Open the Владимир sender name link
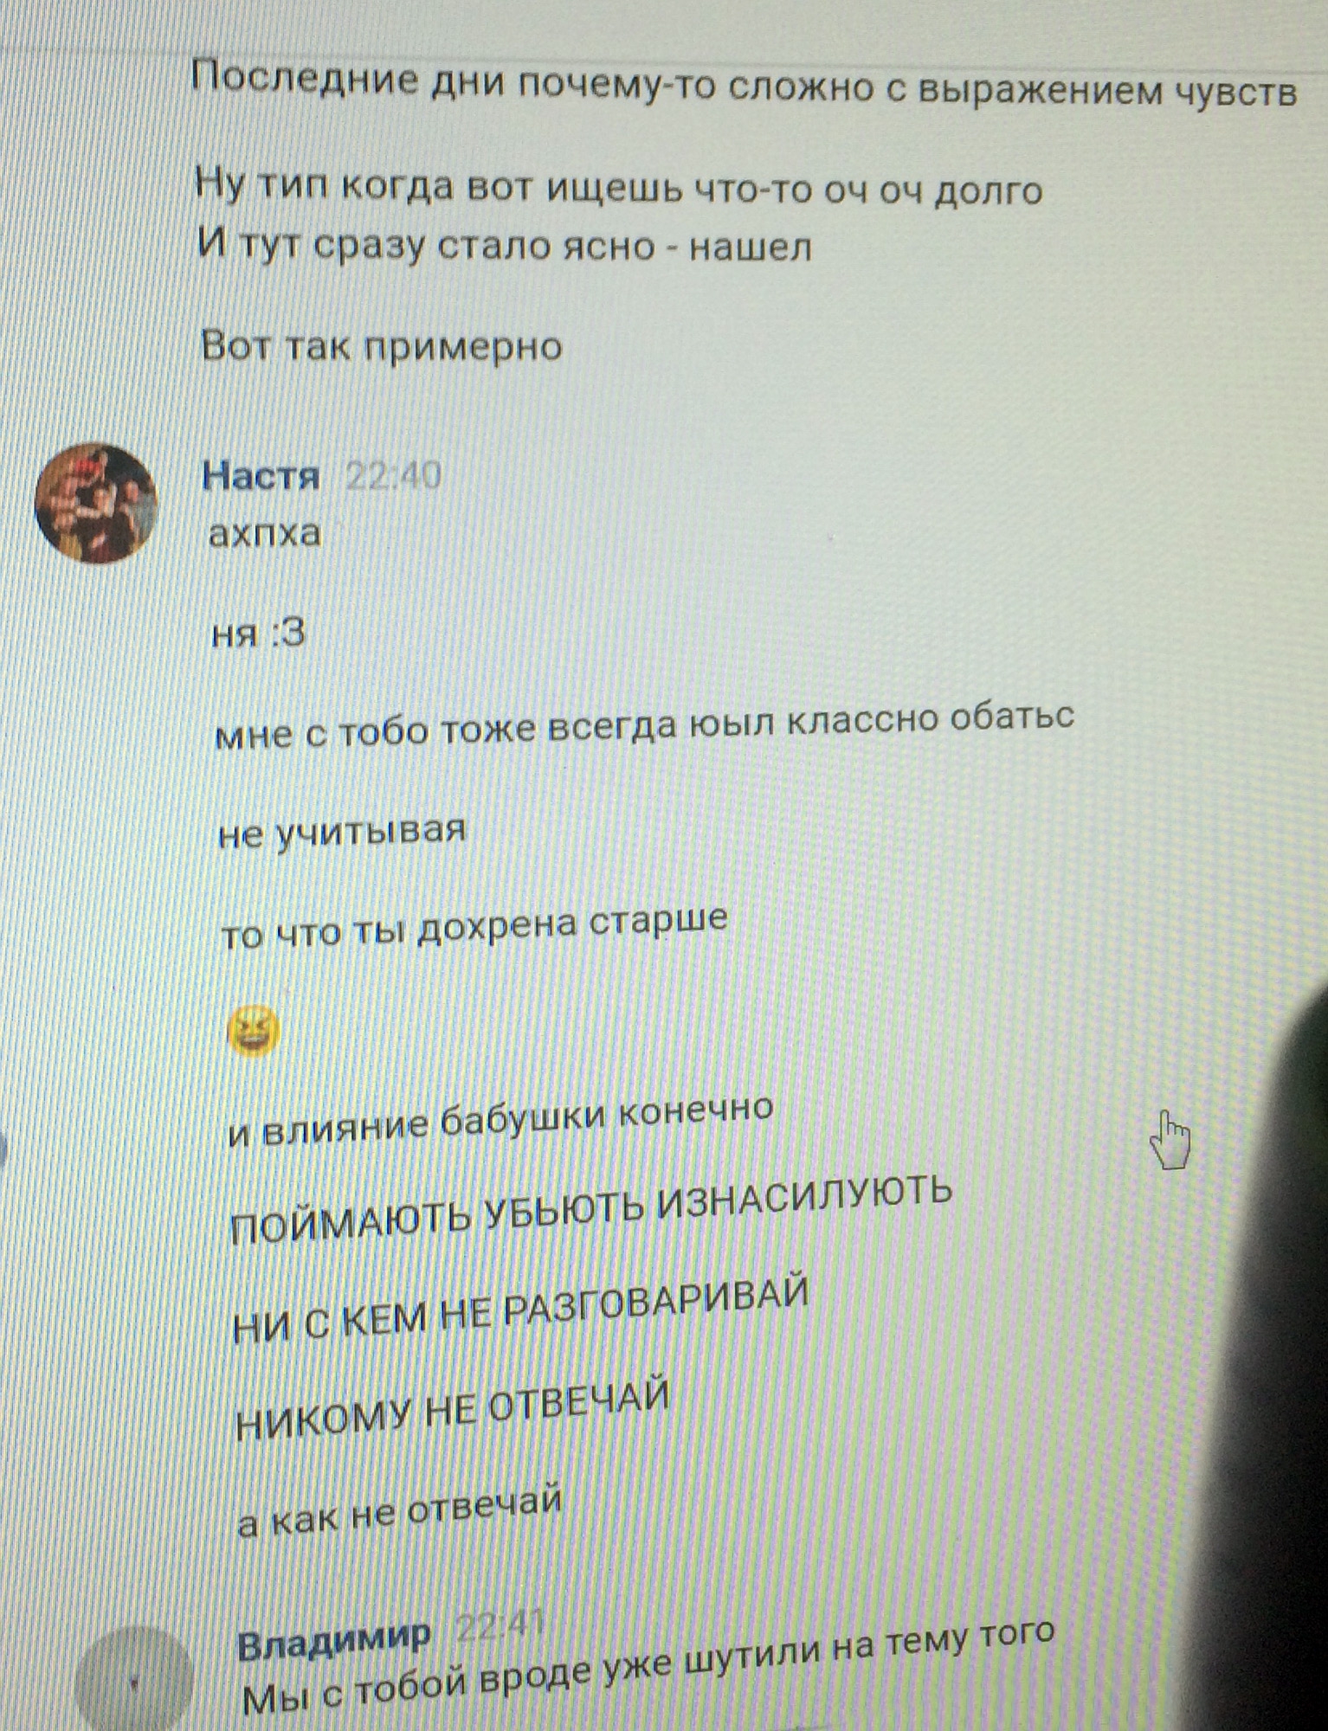1328x1731 pixels. coord(334,1638)
